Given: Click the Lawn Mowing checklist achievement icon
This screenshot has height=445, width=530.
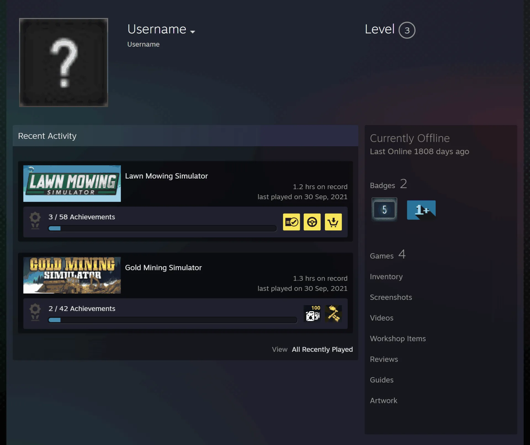Looking at the screenshot, I should (291, 222).
